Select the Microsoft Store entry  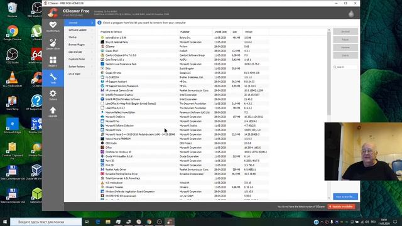point(113,130)
